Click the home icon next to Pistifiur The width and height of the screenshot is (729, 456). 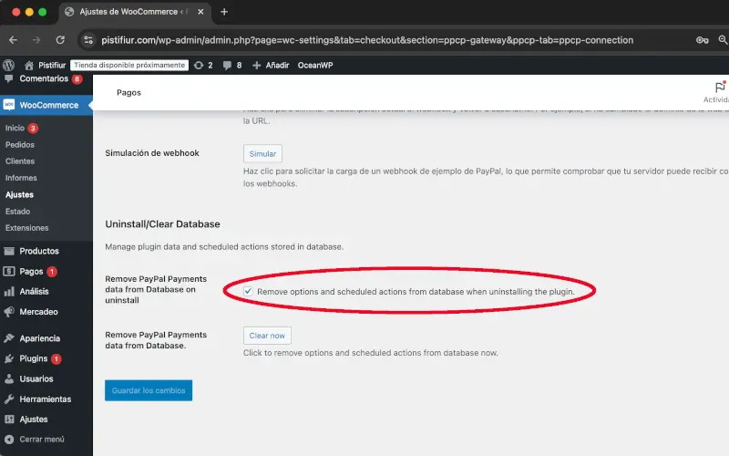click(29, 65)
